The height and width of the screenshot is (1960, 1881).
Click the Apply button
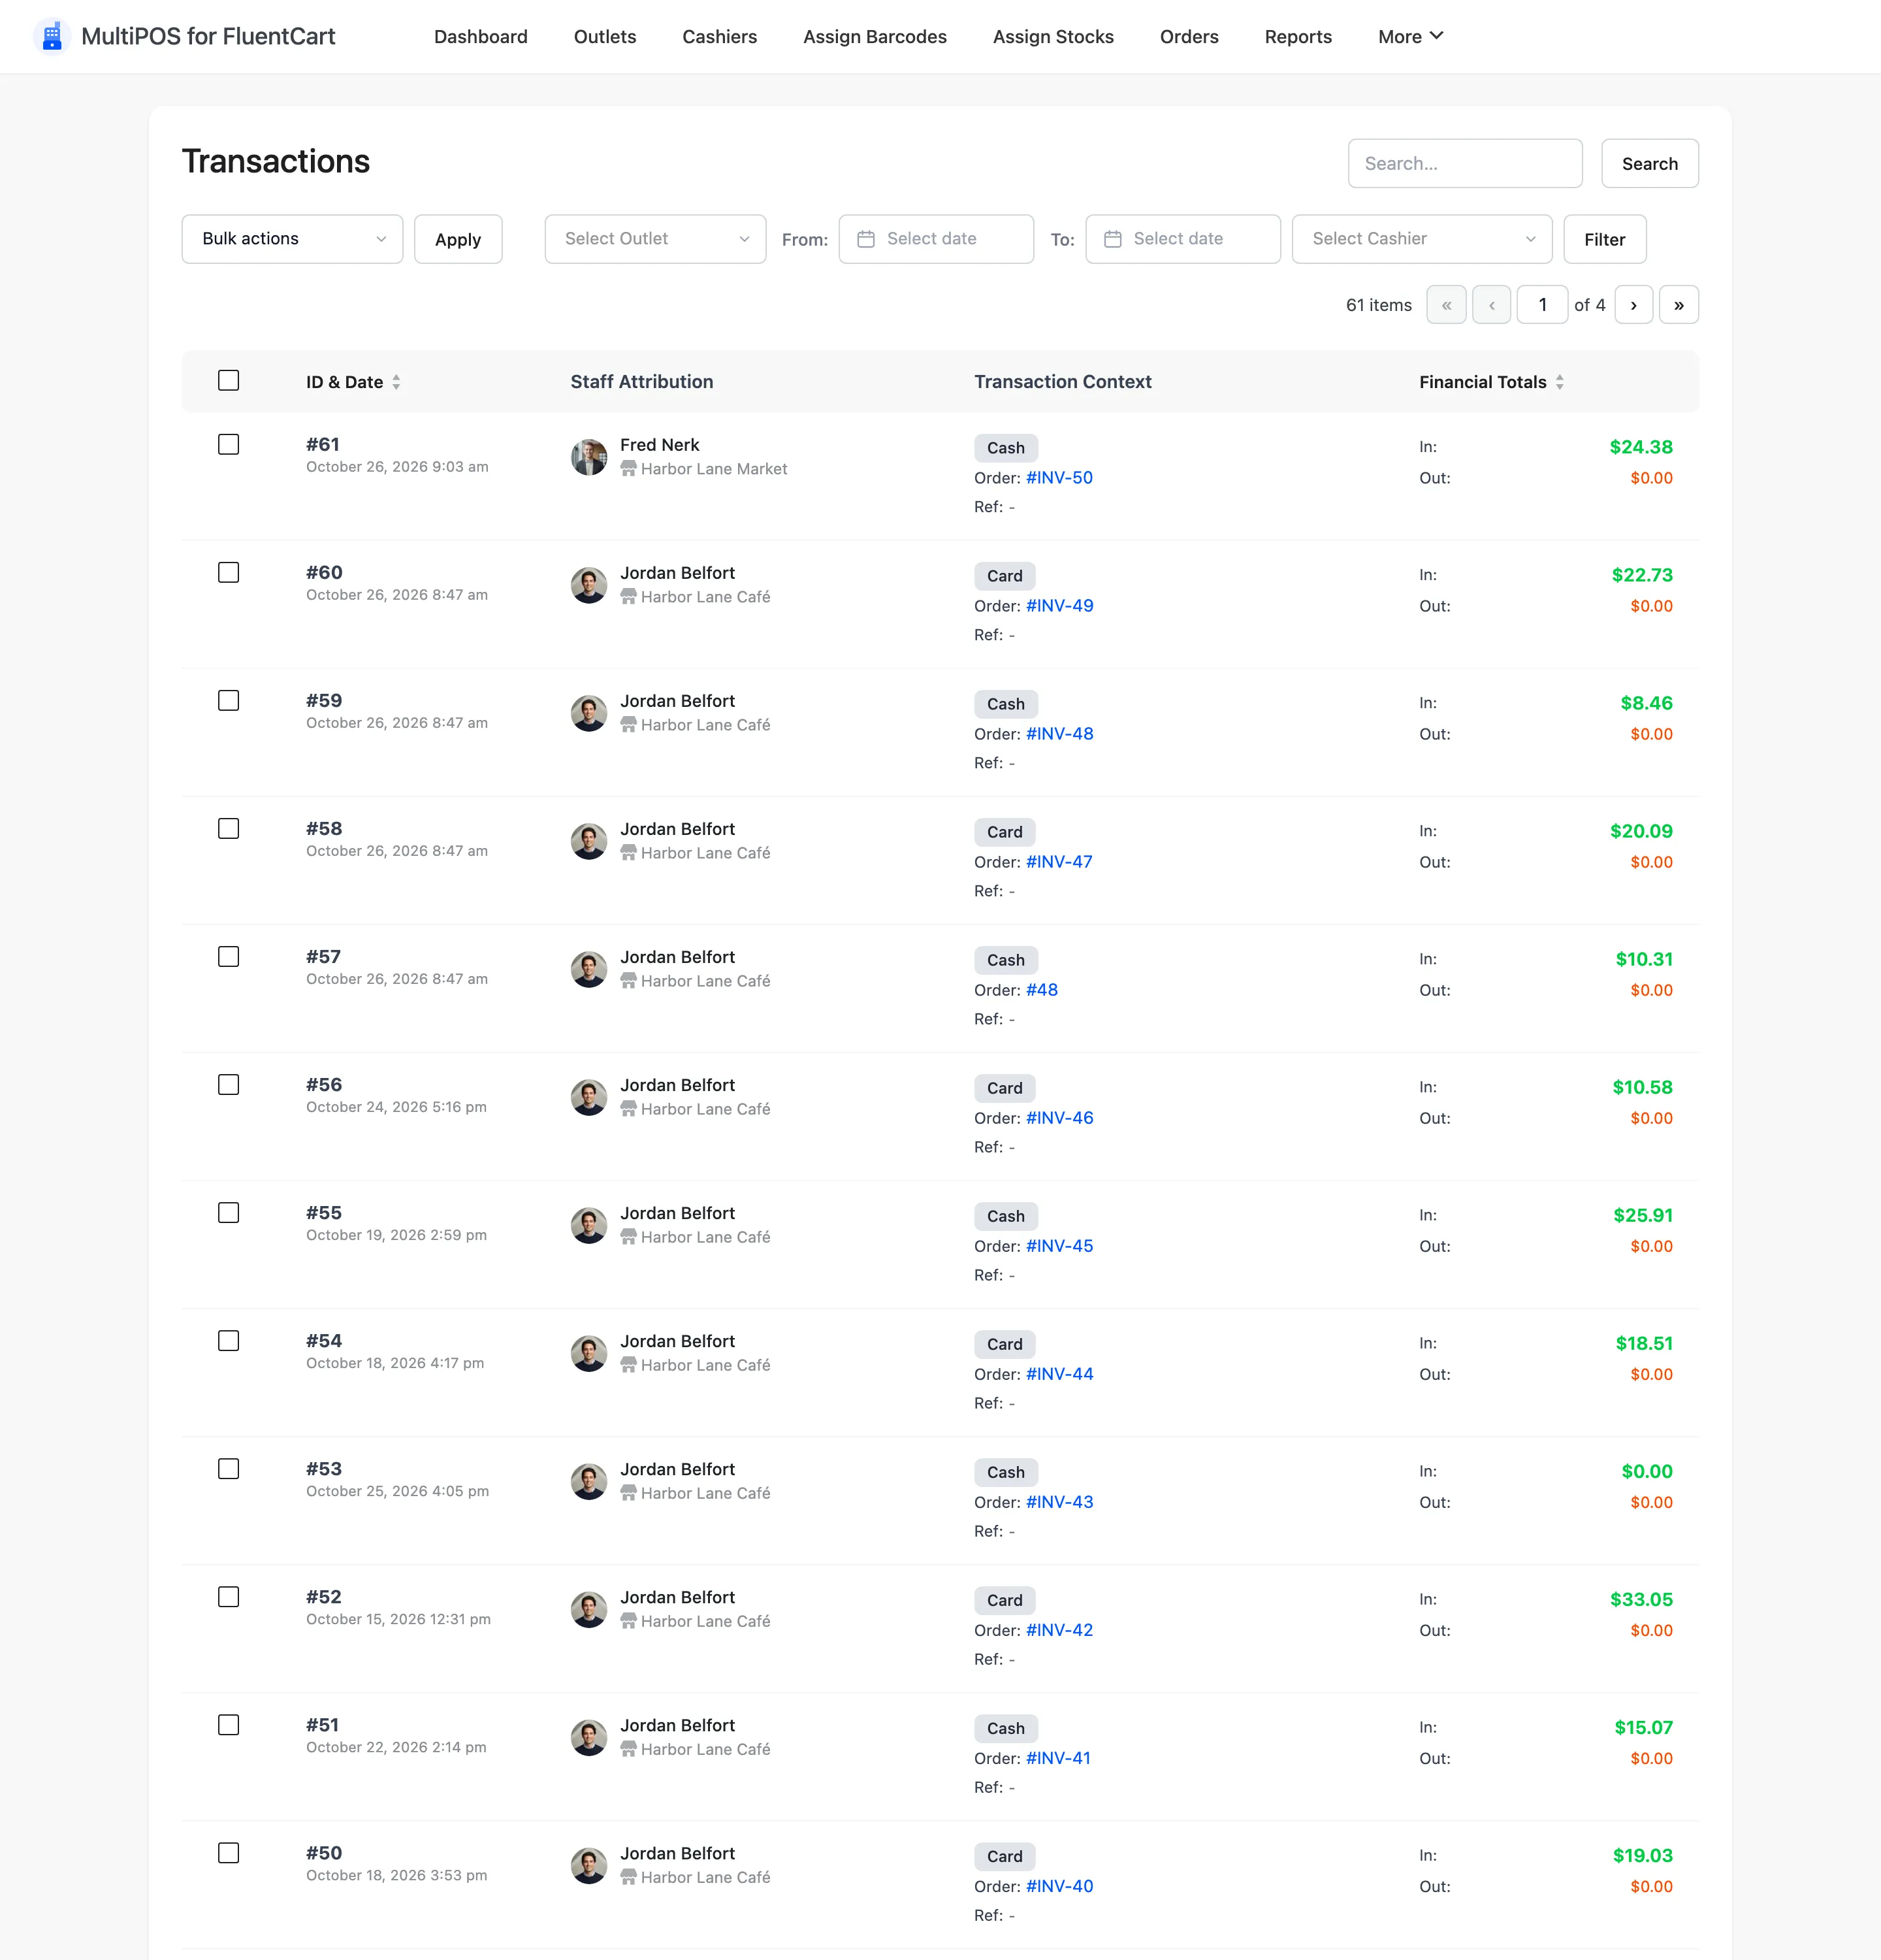458,239
